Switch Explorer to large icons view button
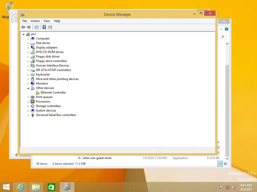257x192 pixels. point(226,163)
